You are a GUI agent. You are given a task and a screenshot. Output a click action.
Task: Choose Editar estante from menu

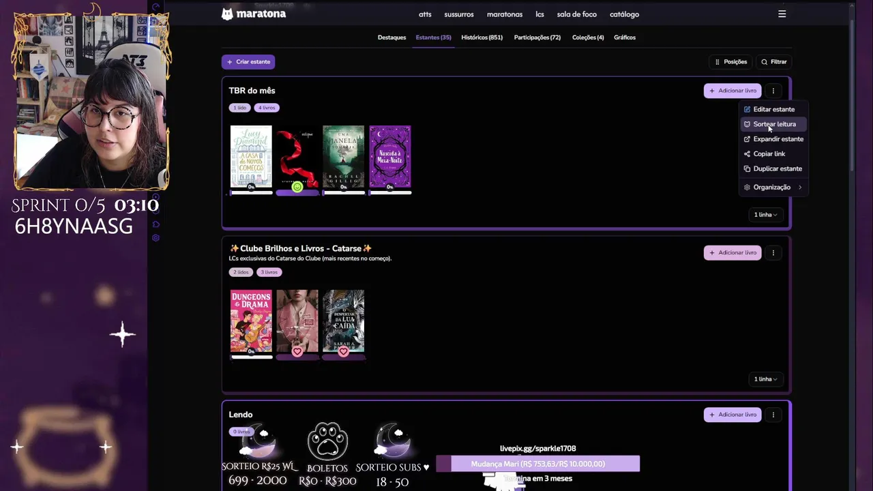773,109
